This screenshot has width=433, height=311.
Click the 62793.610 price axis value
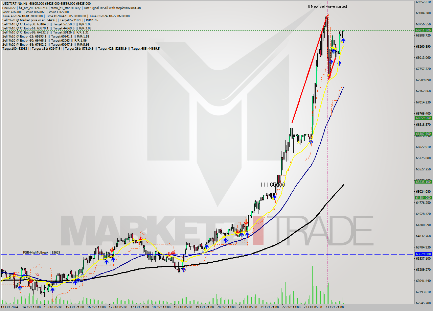tap(424, 292)
